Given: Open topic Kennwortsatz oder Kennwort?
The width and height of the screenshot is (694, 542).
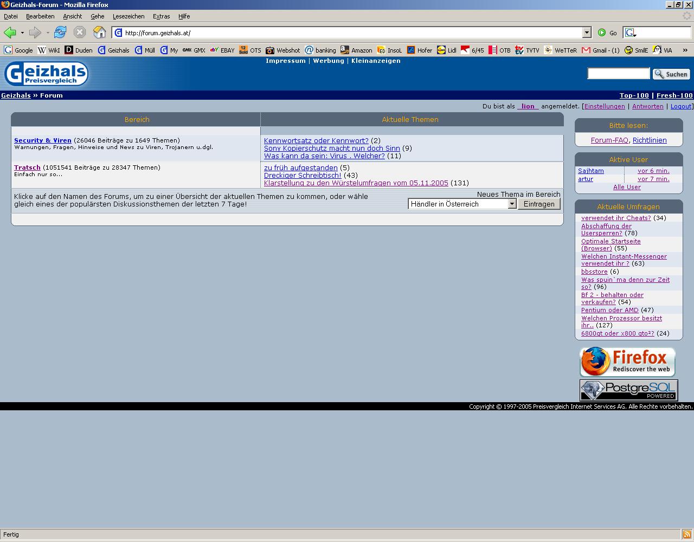Looking at the screenshot, I should tap(316, 140).
